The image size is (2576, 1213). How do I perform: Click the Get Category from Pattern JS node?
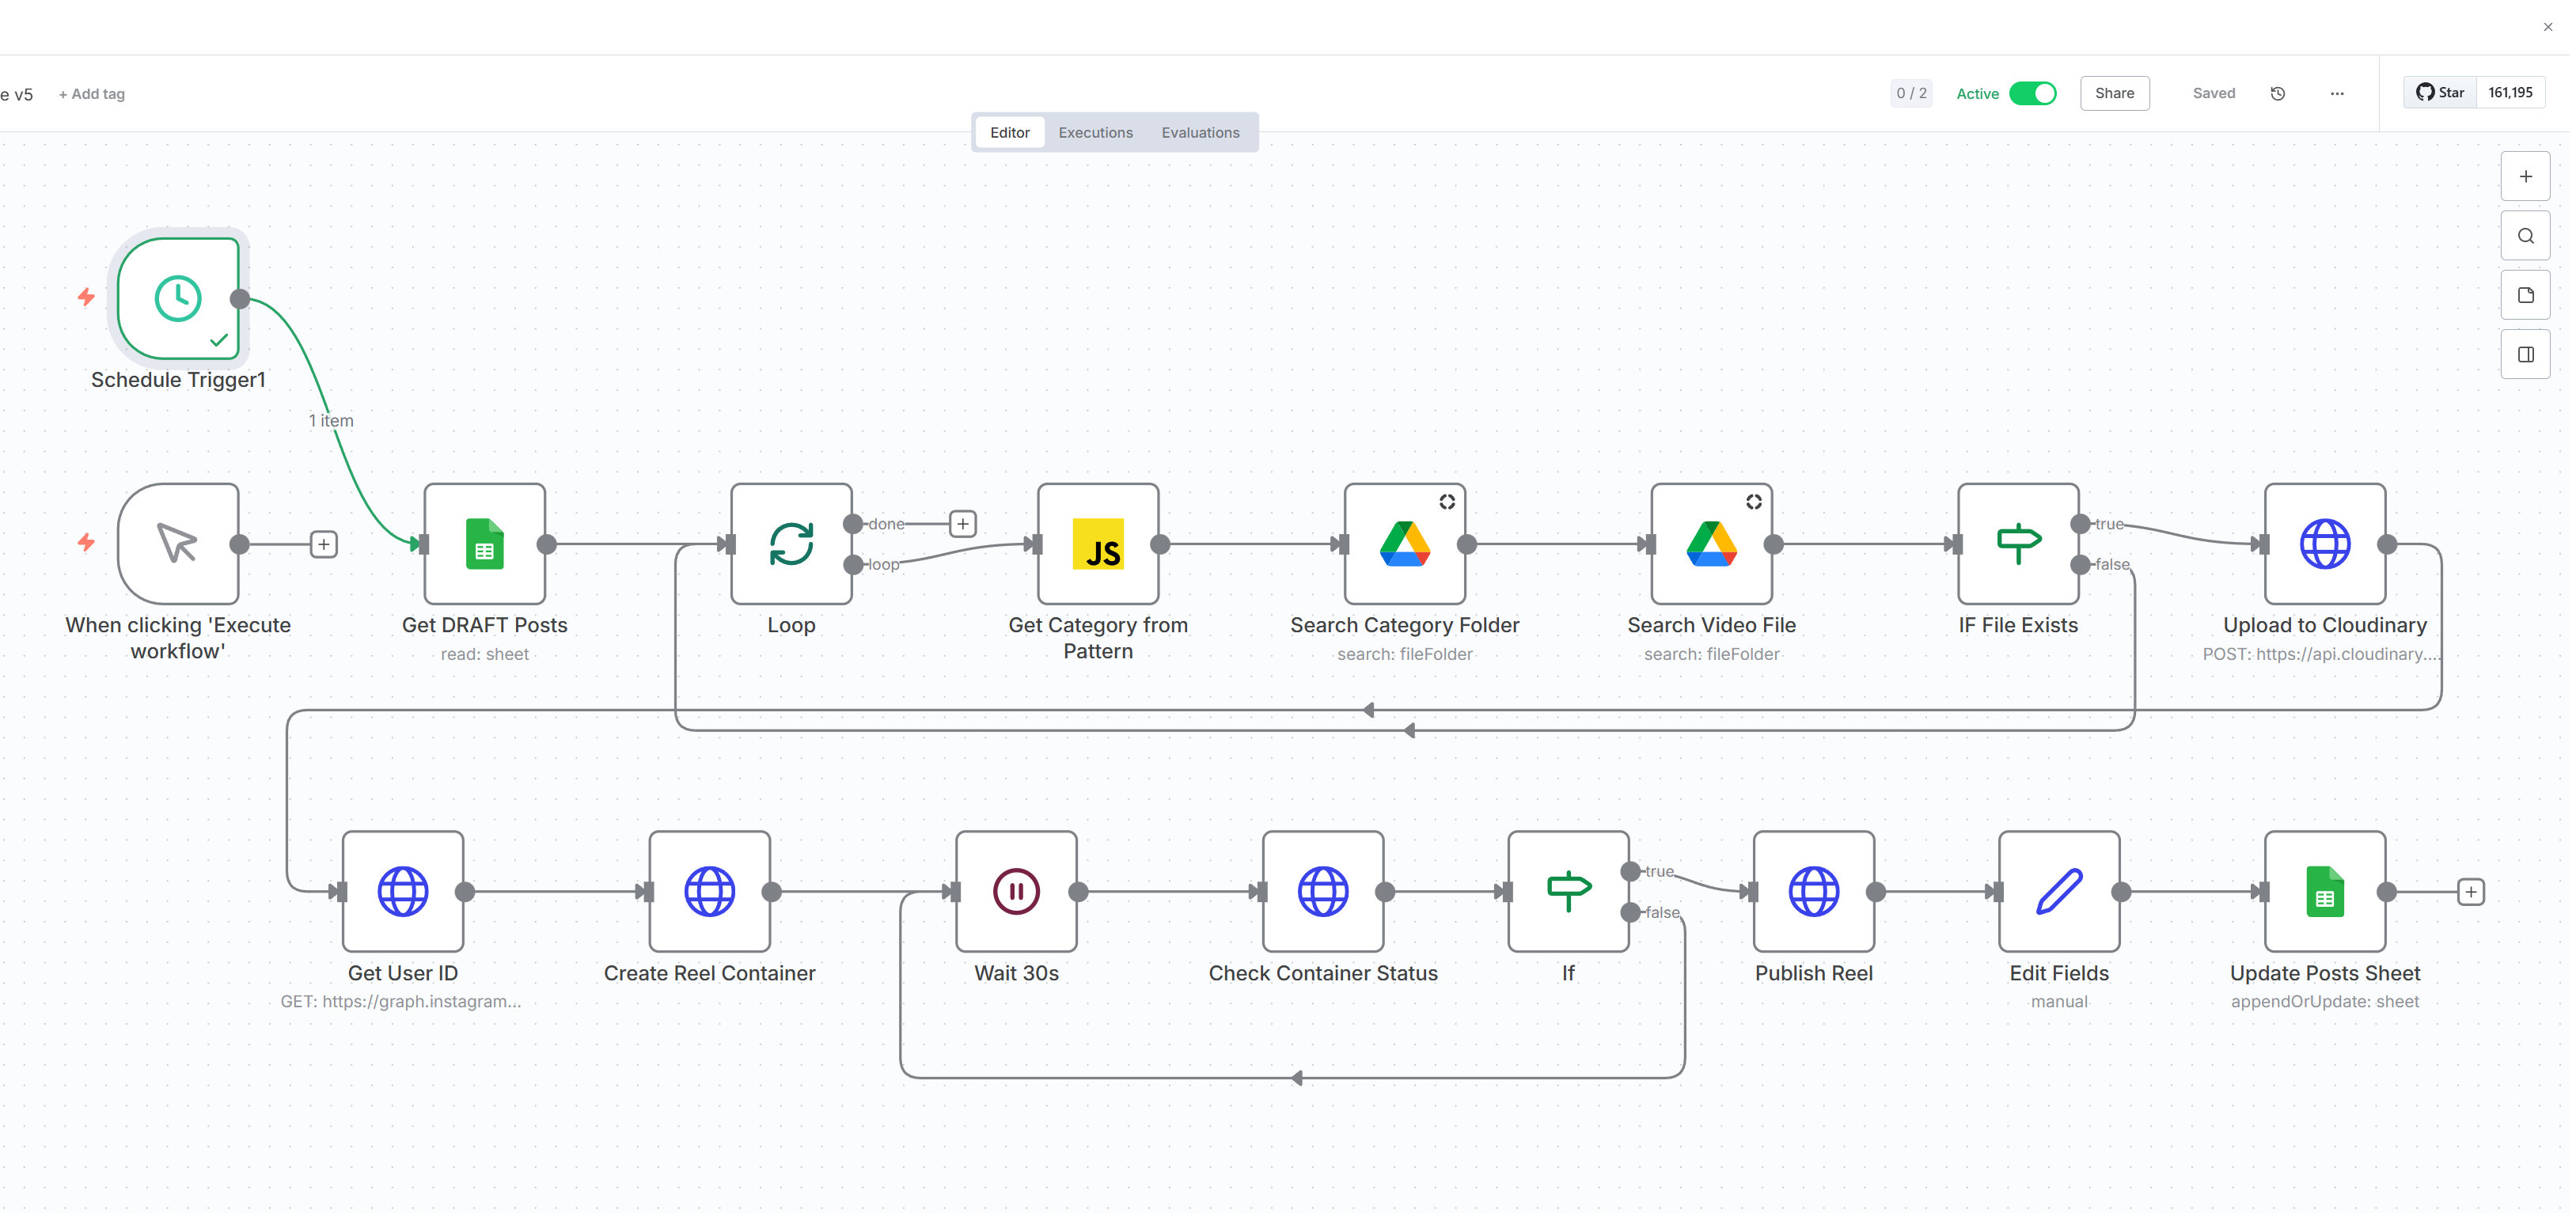coord(1097,544)
